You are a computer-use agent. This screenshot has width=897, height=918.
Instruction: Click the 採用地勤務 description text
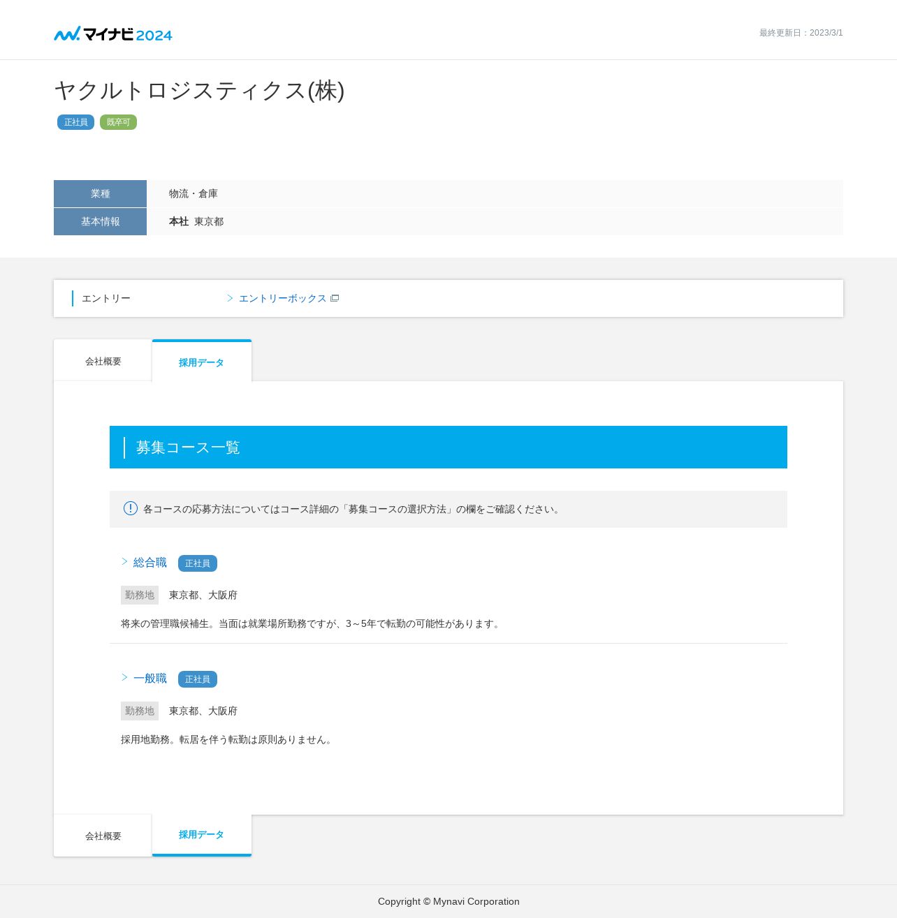point(228,739)
